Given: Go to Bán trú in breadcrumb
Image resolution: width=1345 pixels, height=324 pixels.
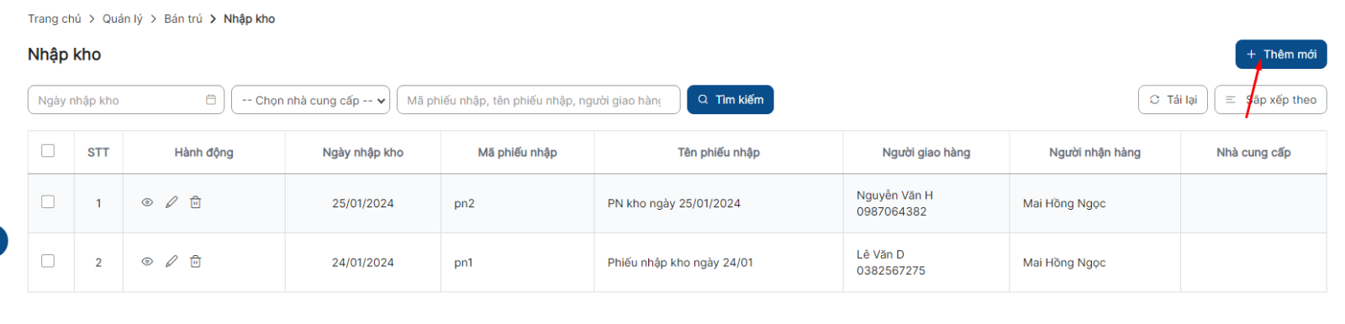Looking at the screenshot, I should [183, 18].
